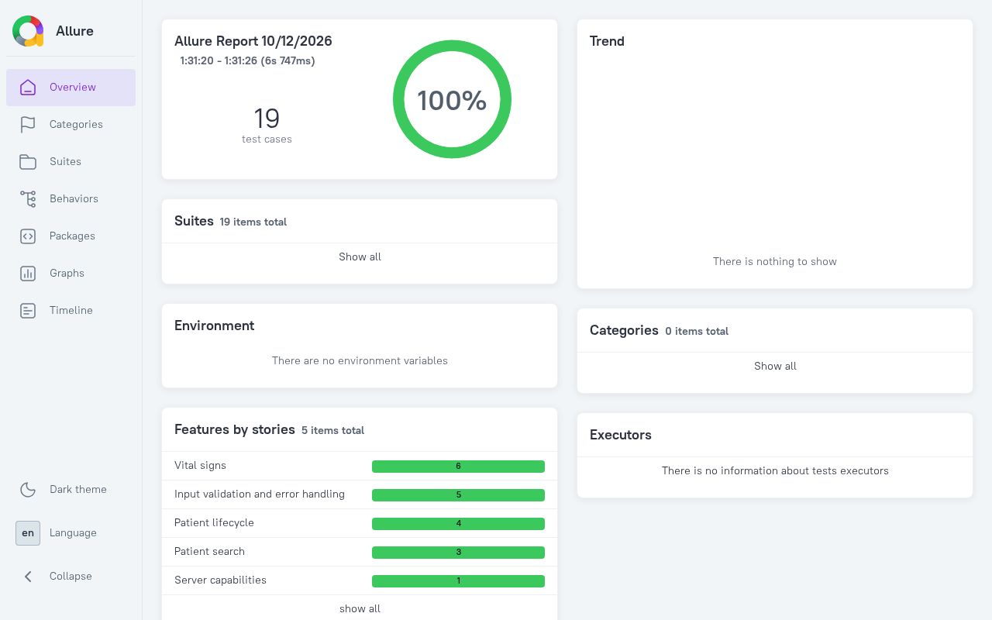This screenshot has height=620, width=992.
Task: Open the Features by stories title
Action: 235,429
